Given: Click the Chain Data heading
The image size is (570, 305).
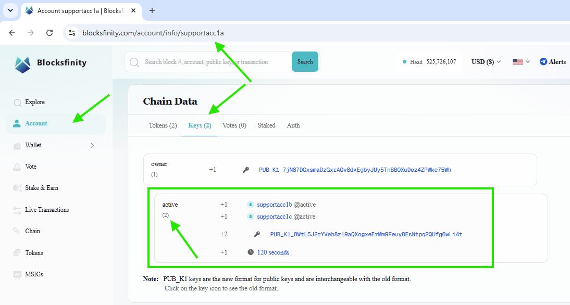Looking at the screenshot, I should pyautogui.click(x=170, y=101).
